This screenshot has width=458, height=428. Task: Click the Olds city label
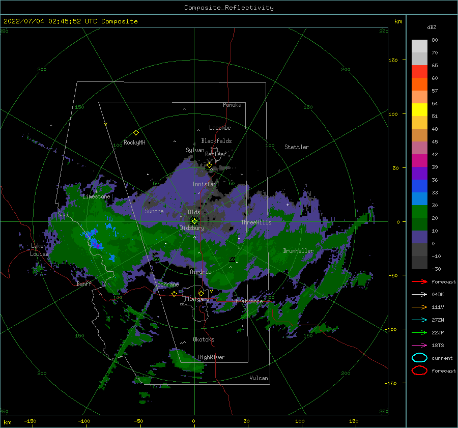[194, 212]
